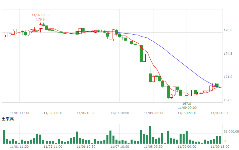Screen dimensions: 239x150
Task: Click "11/01 11:30" on the price chart axis
Action: (19, 113)
